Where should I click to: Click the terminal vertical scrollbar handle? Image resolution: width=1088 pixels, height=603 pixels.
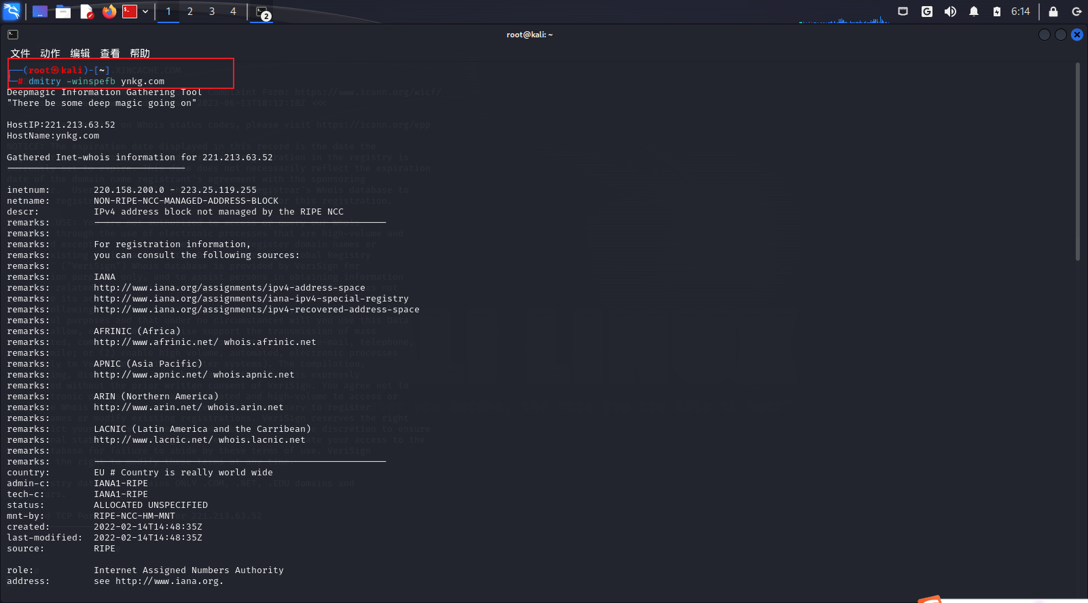[1078, 162]
